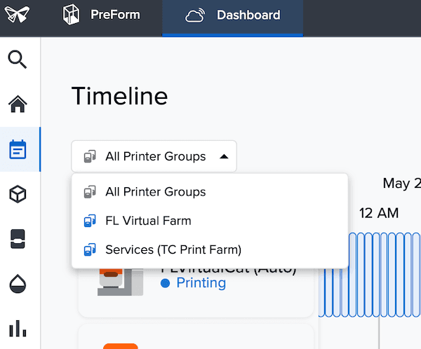
Task: Click a print job bar in timeline
Action: point(361,275)
